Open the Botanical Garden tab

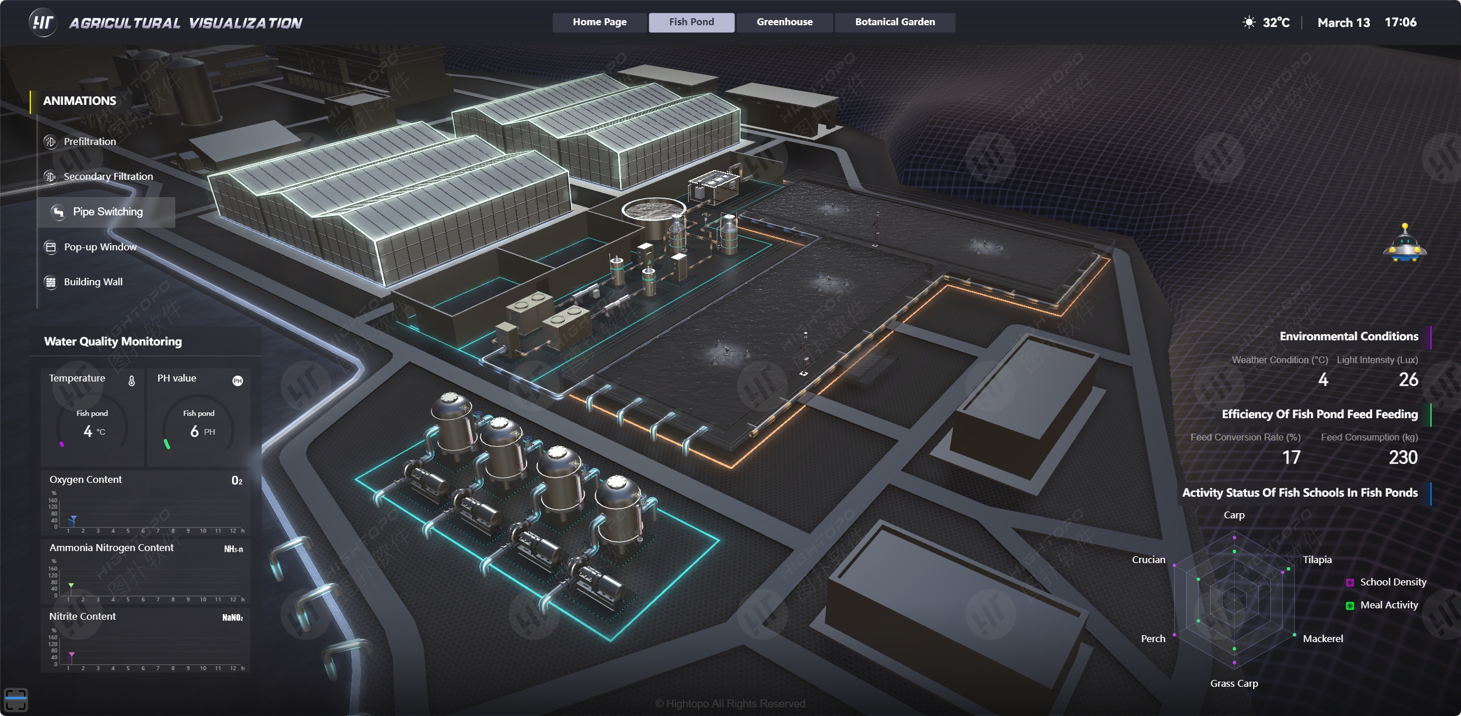[894, 22]
